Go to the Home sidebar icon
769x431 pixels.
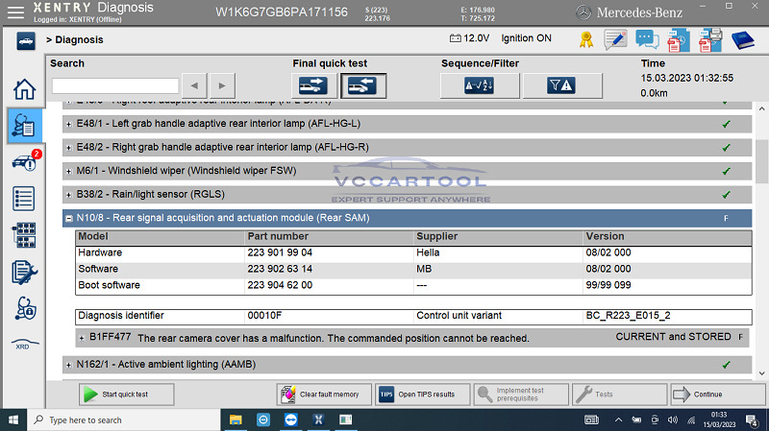click(x=24, y=89)
